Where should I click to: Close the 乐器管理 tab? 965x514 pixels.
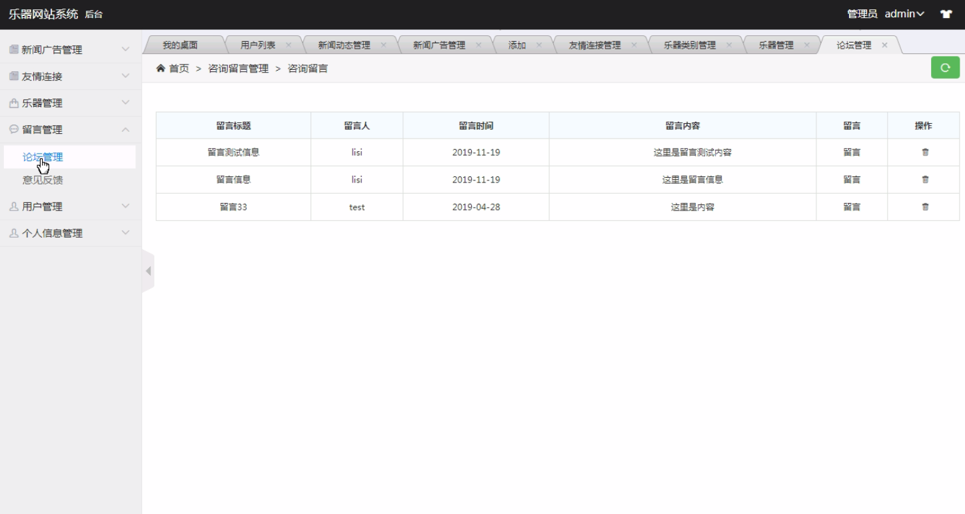(x=807, y=45)
